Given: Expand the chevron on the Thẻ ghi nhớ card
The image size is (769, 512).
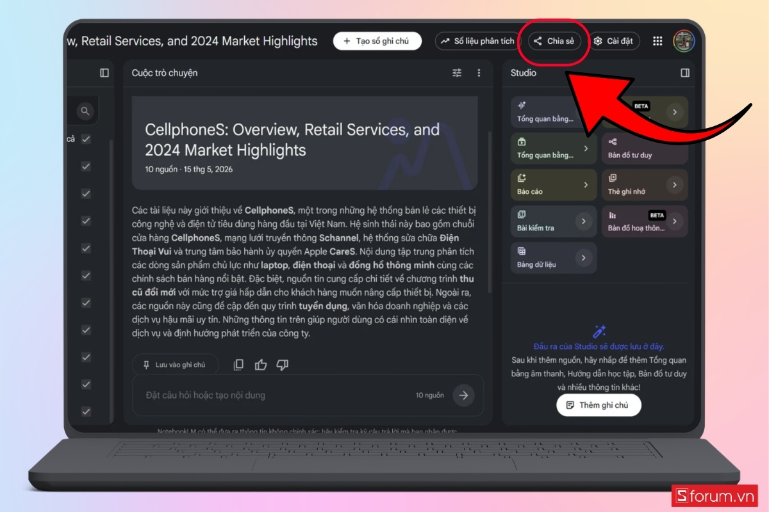Looking at the screenshot, I should tap(675, 185).
